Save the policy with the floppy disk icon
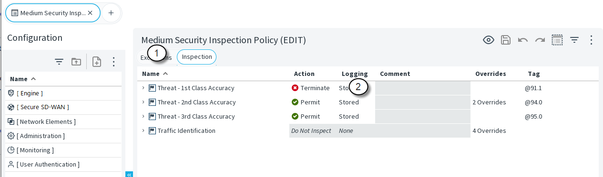Screen dimensions: 603x177 506,40
